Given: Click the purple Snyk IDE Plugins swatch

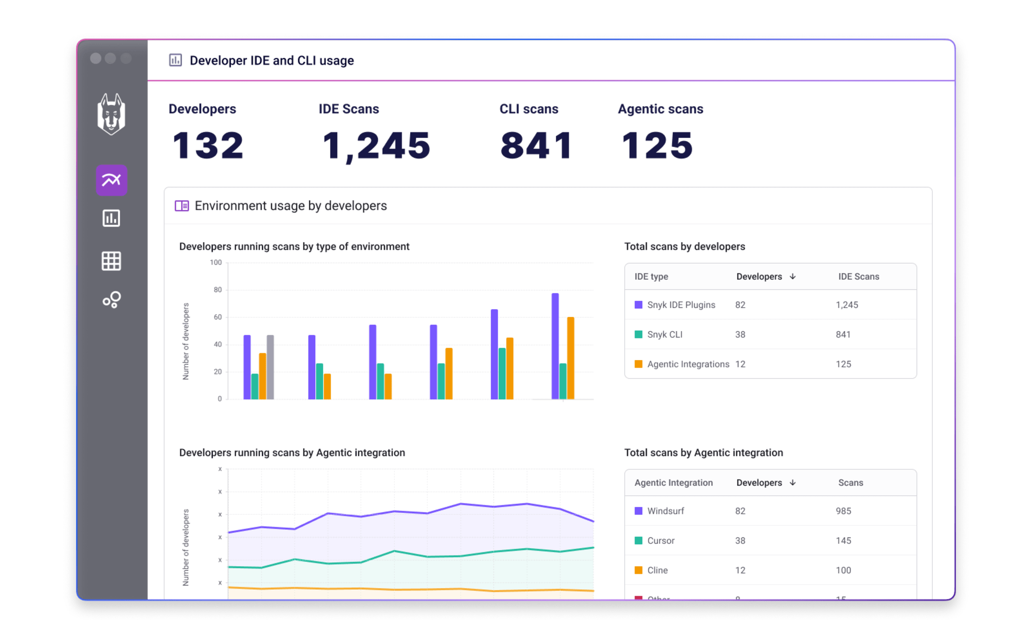Looking at the screenshot, I should click(639, 305).
